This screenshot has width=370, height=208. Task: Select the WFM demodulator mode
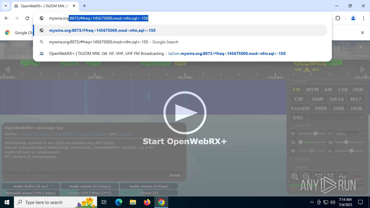[312, 90]
